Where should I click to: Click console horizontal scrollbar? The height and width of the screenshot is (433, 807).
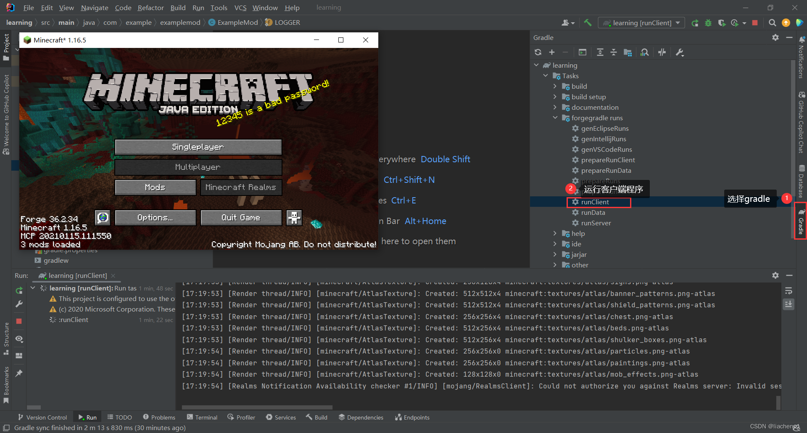(x=257, y=407)
